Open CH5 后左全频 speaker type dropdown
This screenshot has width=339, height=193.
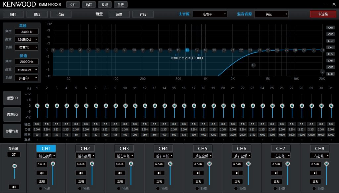[x=203, y=156]
